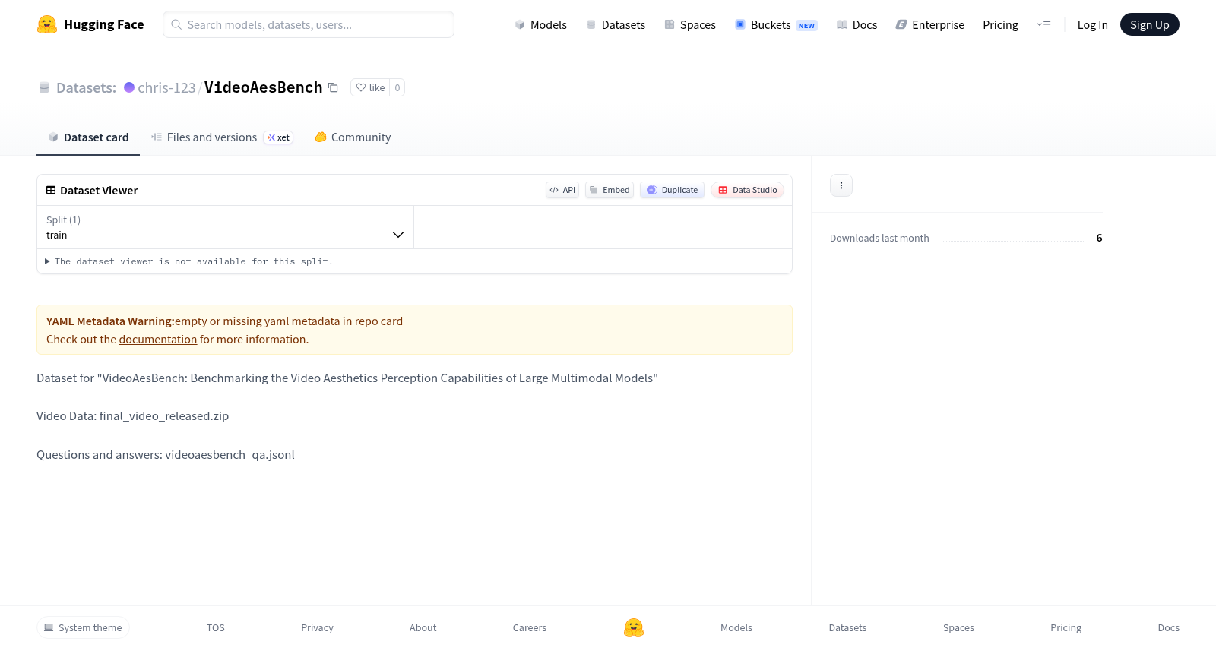This screenshot has height=654, width=1216.
Task: Focus the search models input field
Action: 309,24
